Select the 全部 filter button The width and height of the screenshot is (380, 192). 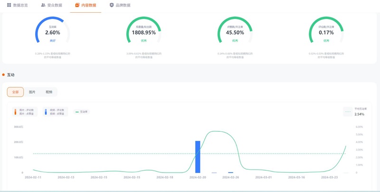click(x=15, y=92)
